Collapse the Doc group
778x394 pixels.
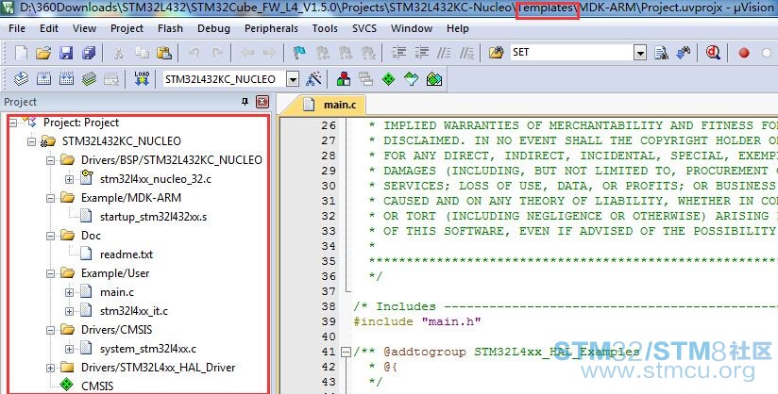(50, 236)
